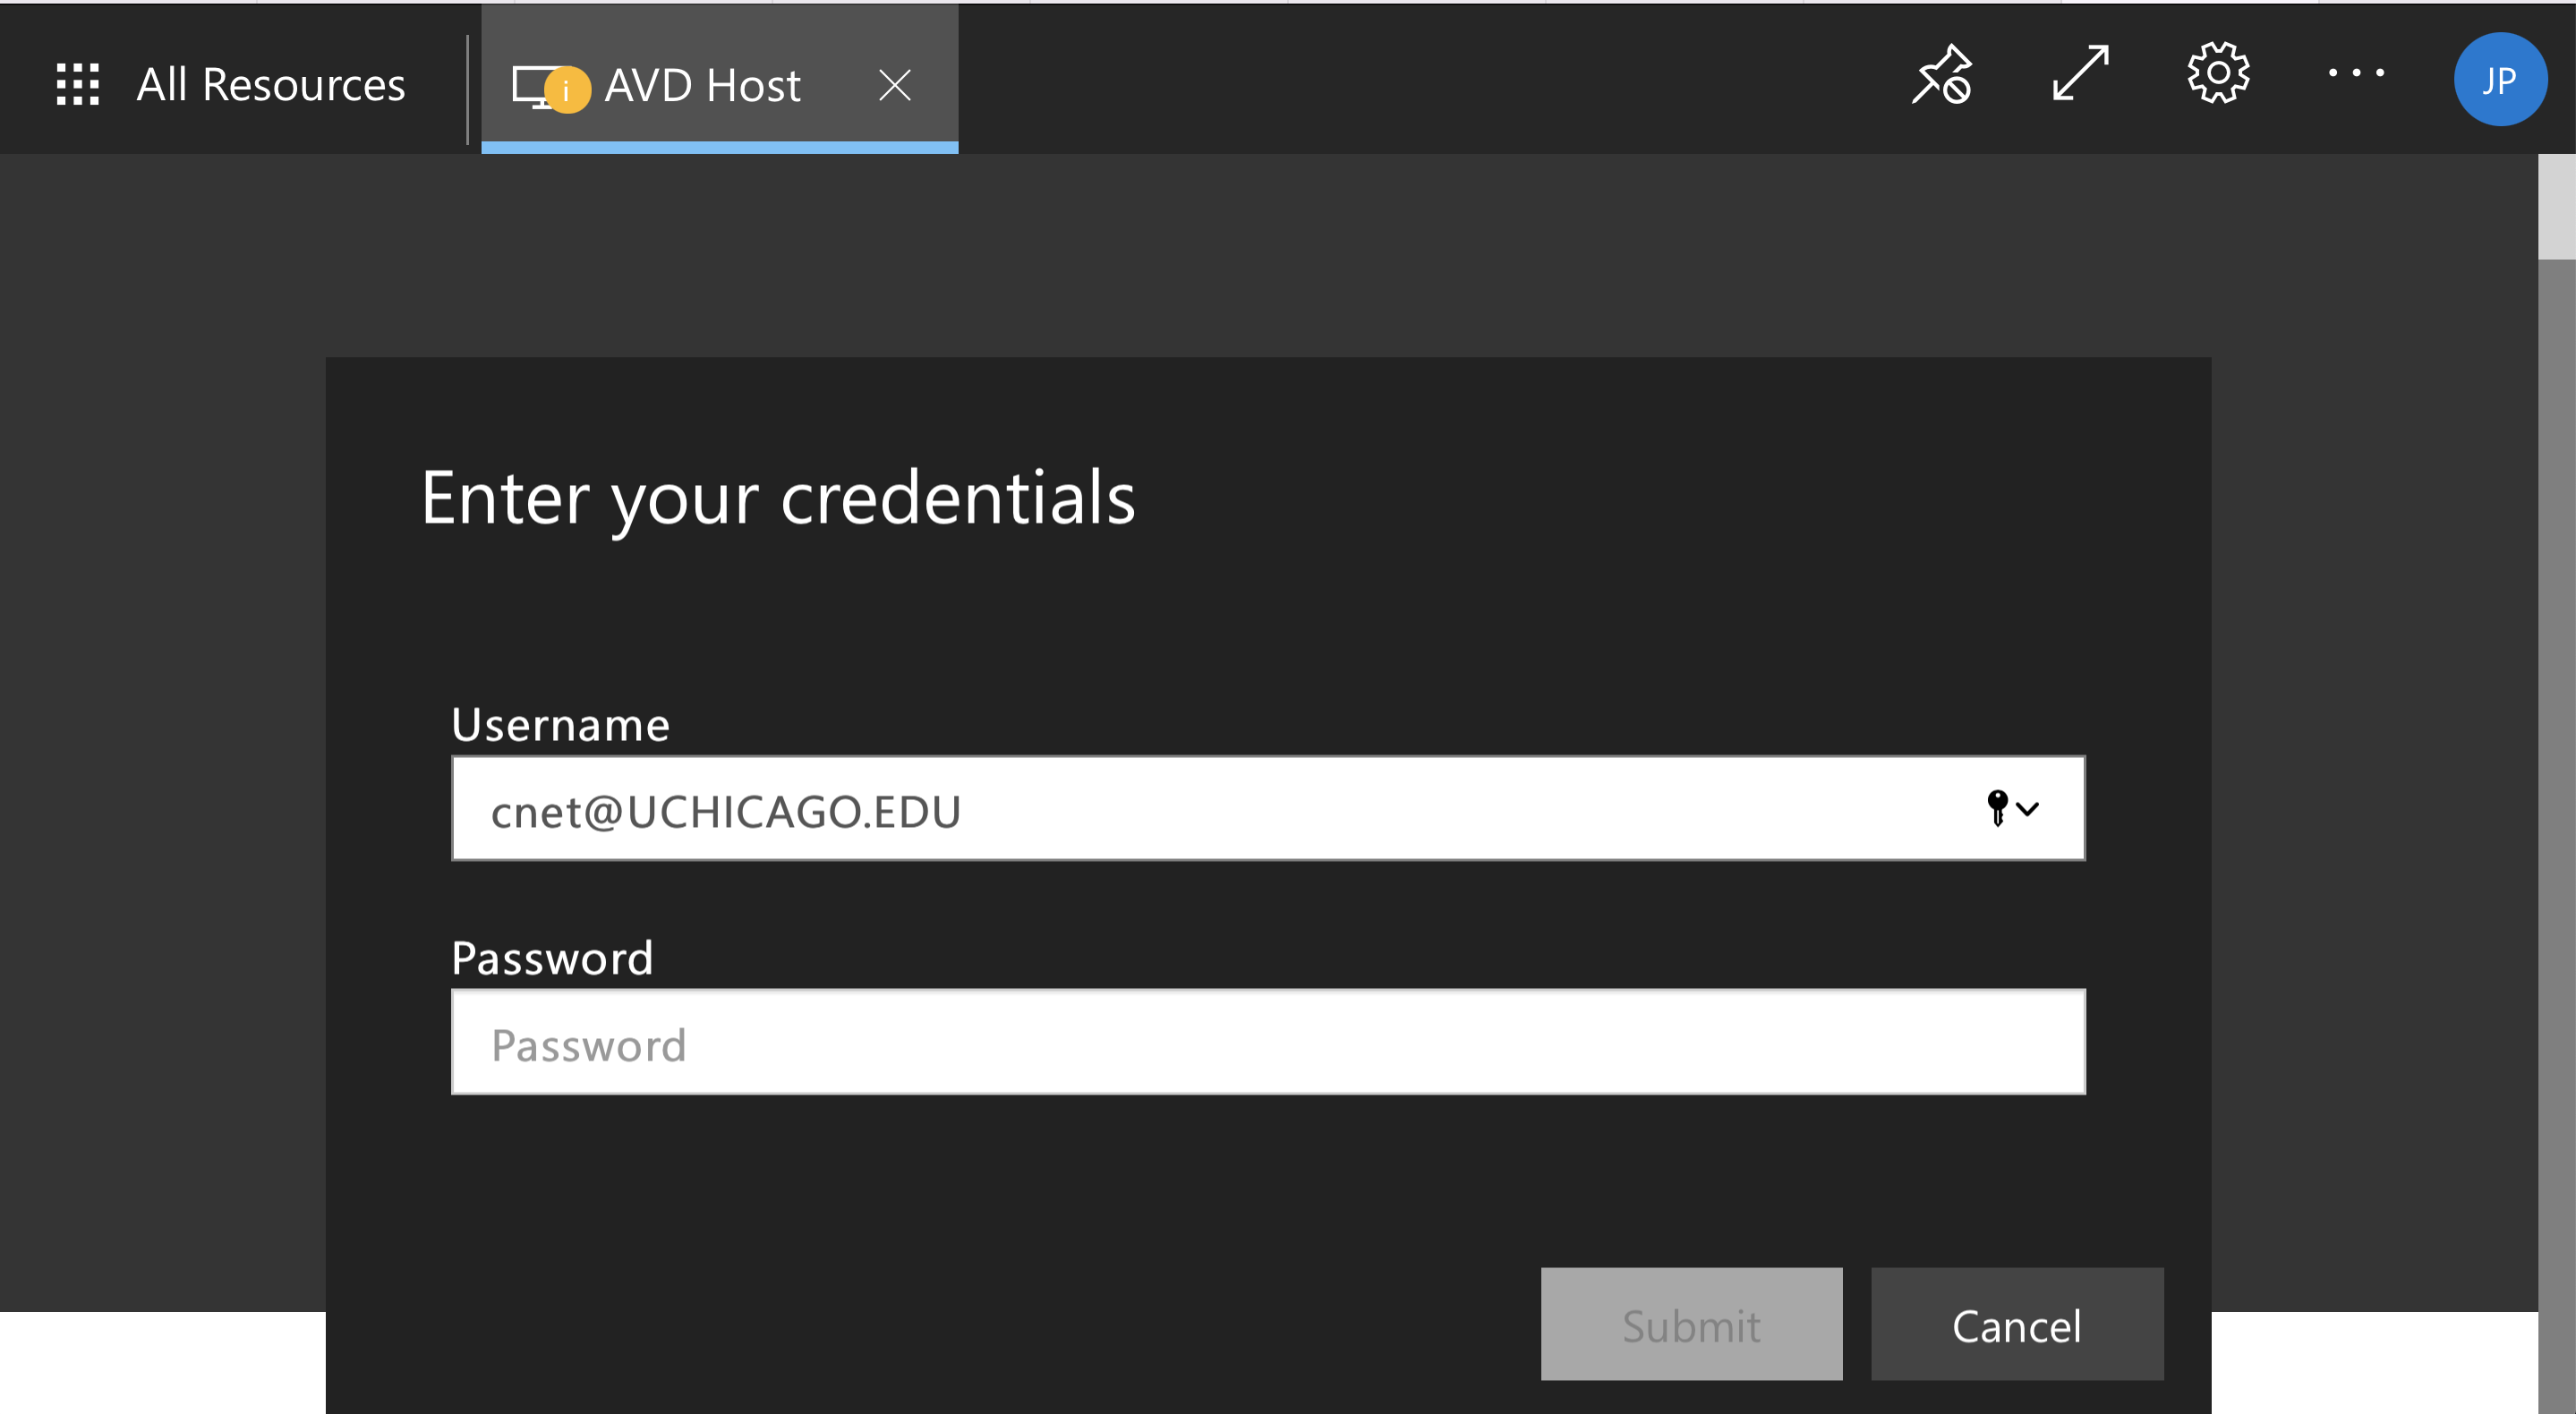Focus the Password input field
Viewport: 2576px width, 1414px height.
point(1268,1042)
